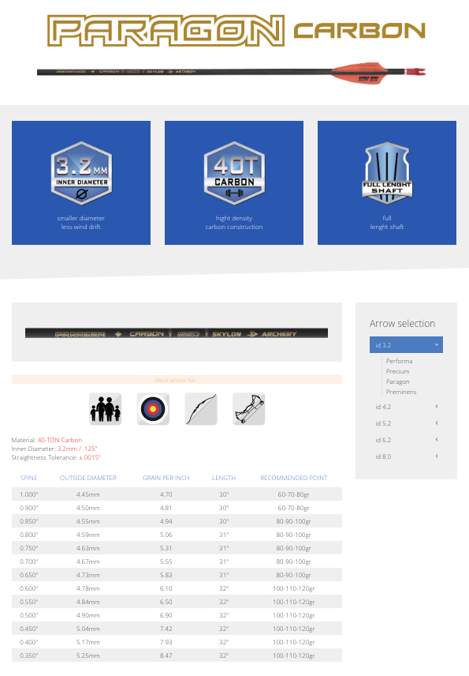Collapse the id 3.2 arrow selection dropdown
Image resolution: width=469 pixels, height=676 pixels.
click(x=406, y=345)
